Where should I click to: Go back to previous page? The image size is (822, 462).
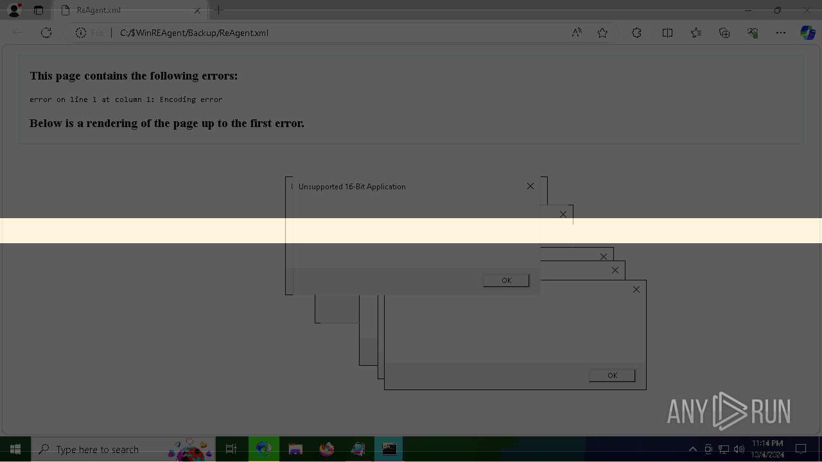point(18,33)
